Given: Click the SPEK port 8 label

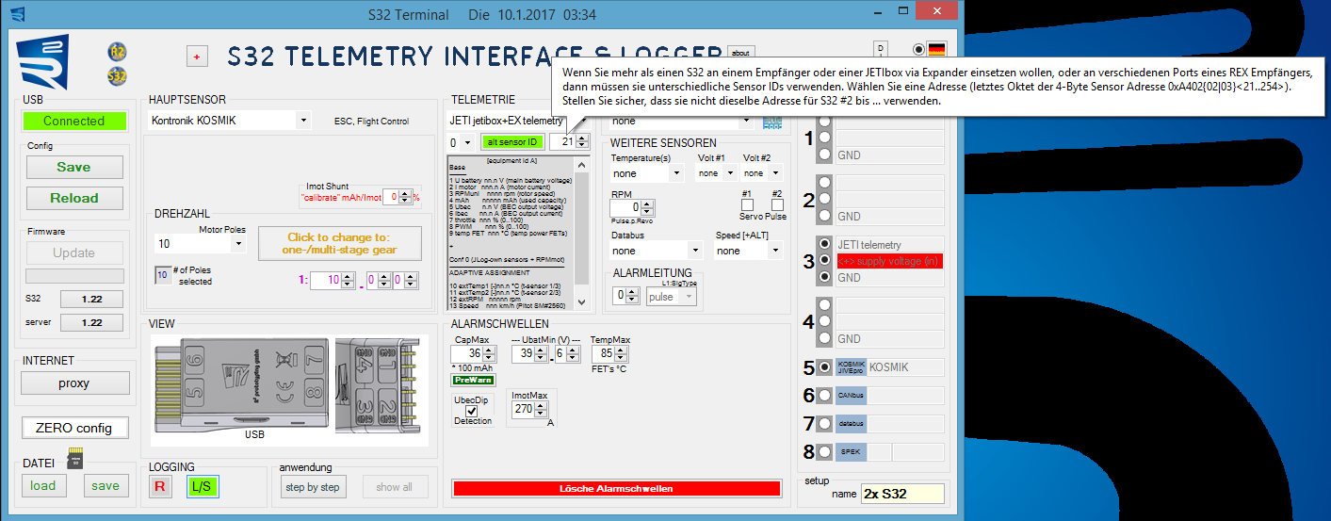Looking at the screenshot, I should (x=851, y=452).
